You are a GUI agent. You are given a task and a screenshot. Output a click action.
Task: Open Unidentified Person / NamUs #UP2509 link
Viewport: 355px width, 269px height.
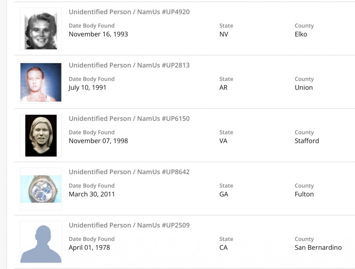coord(129,225)
